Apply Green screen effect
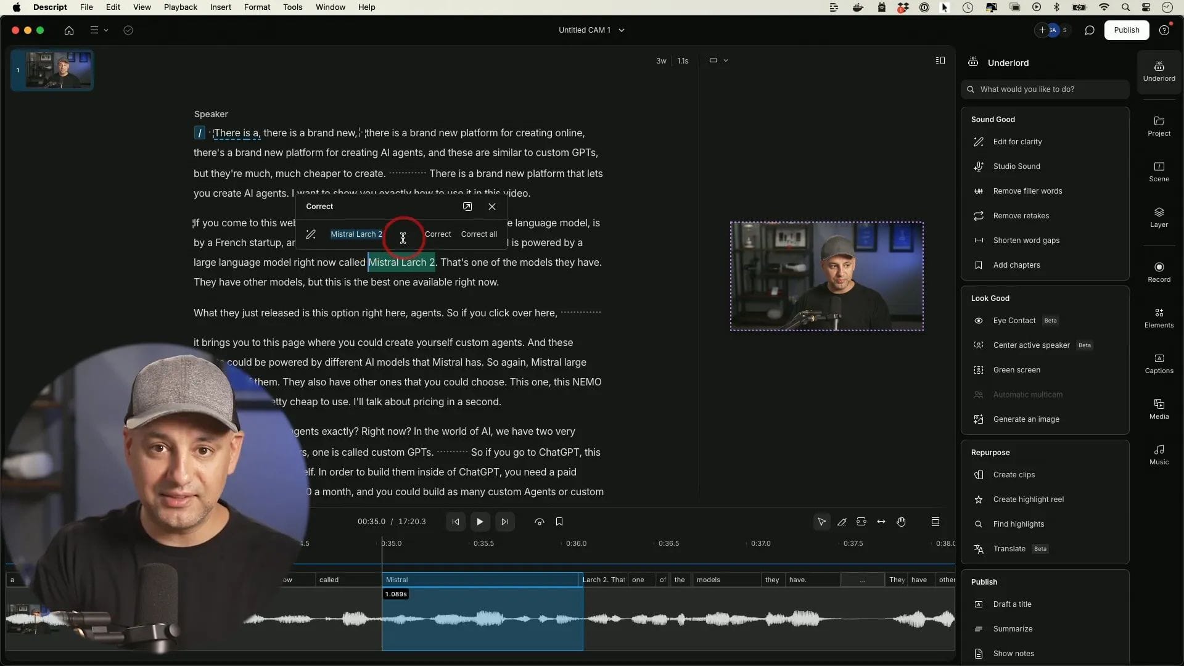The width and height of the screenshot is (1184, 666). [1016, 370]
